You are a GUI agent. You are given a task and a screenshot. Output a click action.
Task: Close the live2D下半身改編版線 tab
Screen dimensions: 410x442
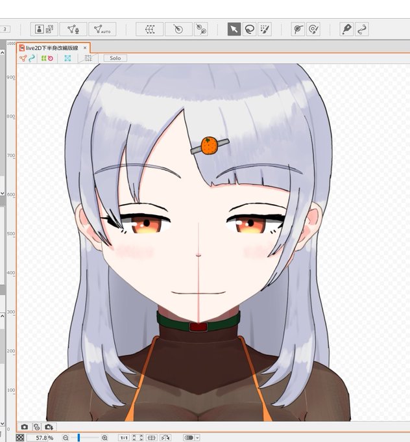[85, 48]
